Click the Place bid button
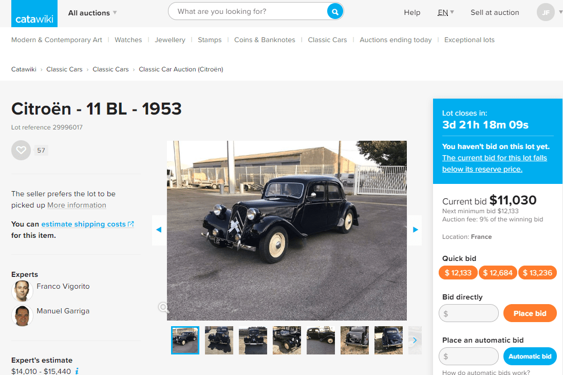Viewport: 563px width, 375px height. pyautogui.click(x=530, y=313)
